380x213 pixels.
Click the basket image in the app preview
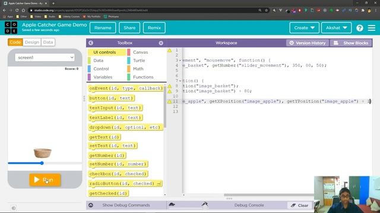click(x=42, y=153)
